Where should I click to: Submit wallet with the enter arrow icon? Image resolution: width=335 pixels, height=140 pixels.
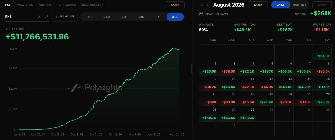point(46,17)
